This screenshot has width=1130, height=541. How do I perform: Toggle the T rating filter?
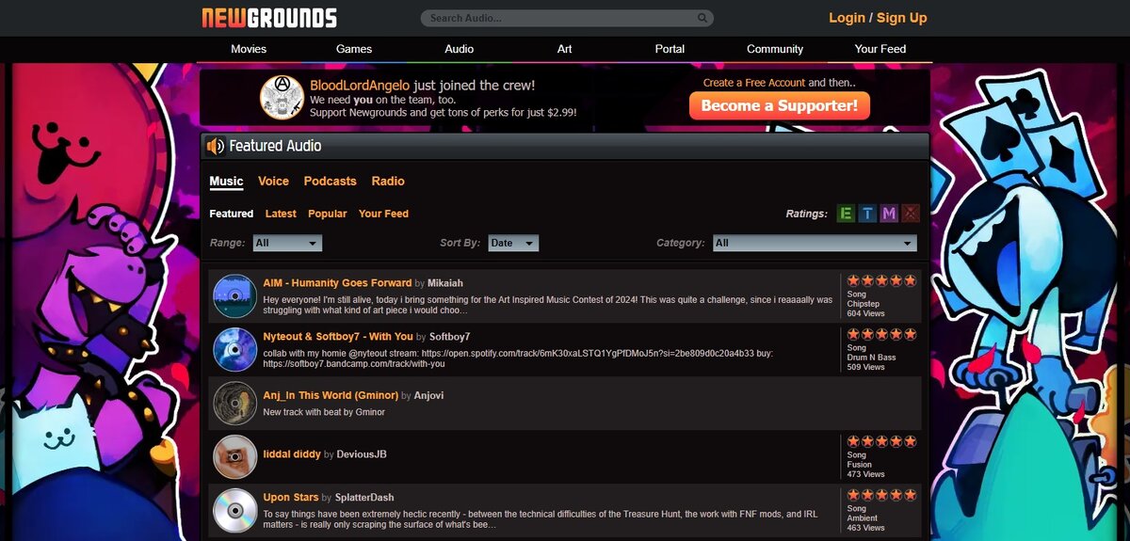coord(867,214)
